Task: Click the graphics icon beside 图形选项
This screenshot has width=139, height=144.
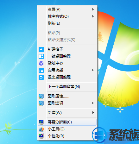Action: pyautogui.click(x=41, y=103)
